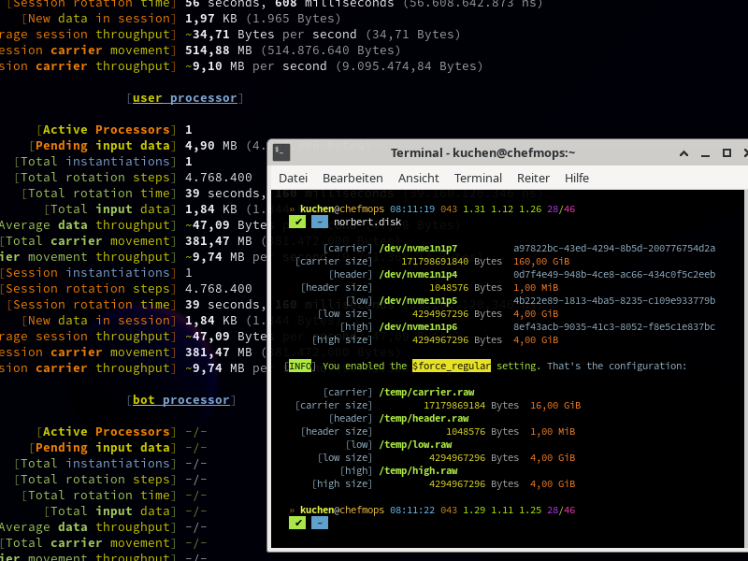This screenshot has width=748, height=561.
Task: Click the terminal icon in the title bar
Action: pyautogui.click(x=282, y=152)
